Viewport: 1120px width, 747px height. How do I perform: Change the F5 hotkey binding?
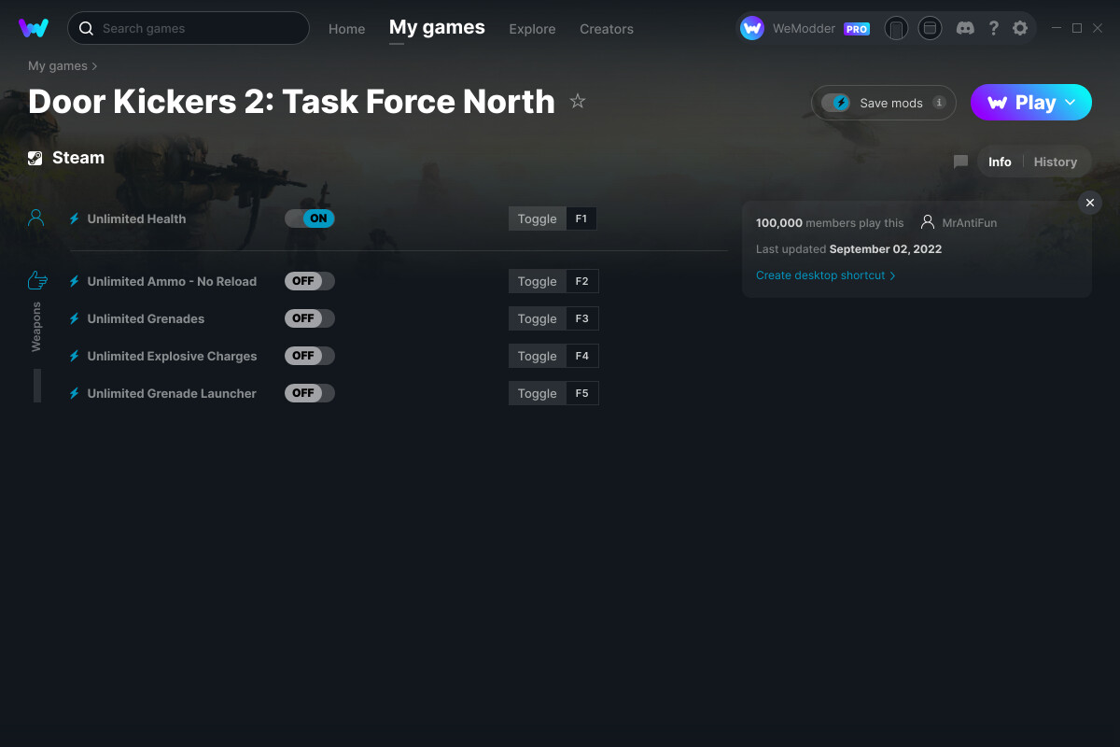coord(581,393)
